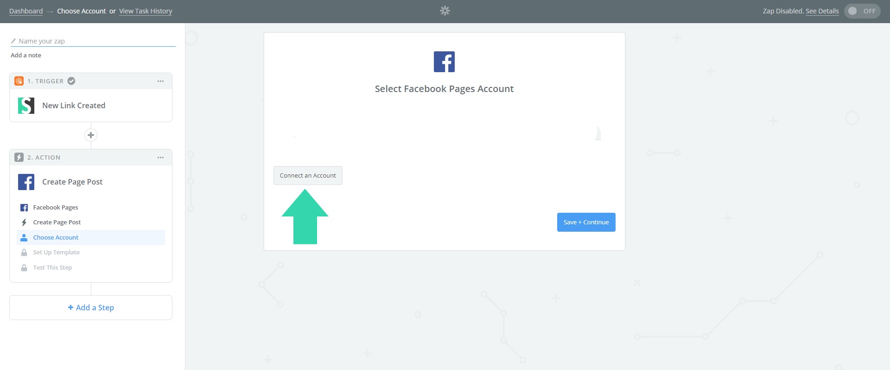Expand the 2. ACTION step header

[44, 157]
